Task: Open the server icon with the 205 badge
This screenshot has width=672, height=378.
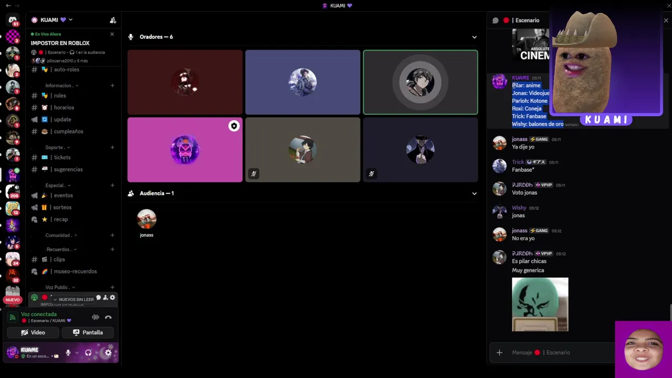Action: click(x=13, y=191)
